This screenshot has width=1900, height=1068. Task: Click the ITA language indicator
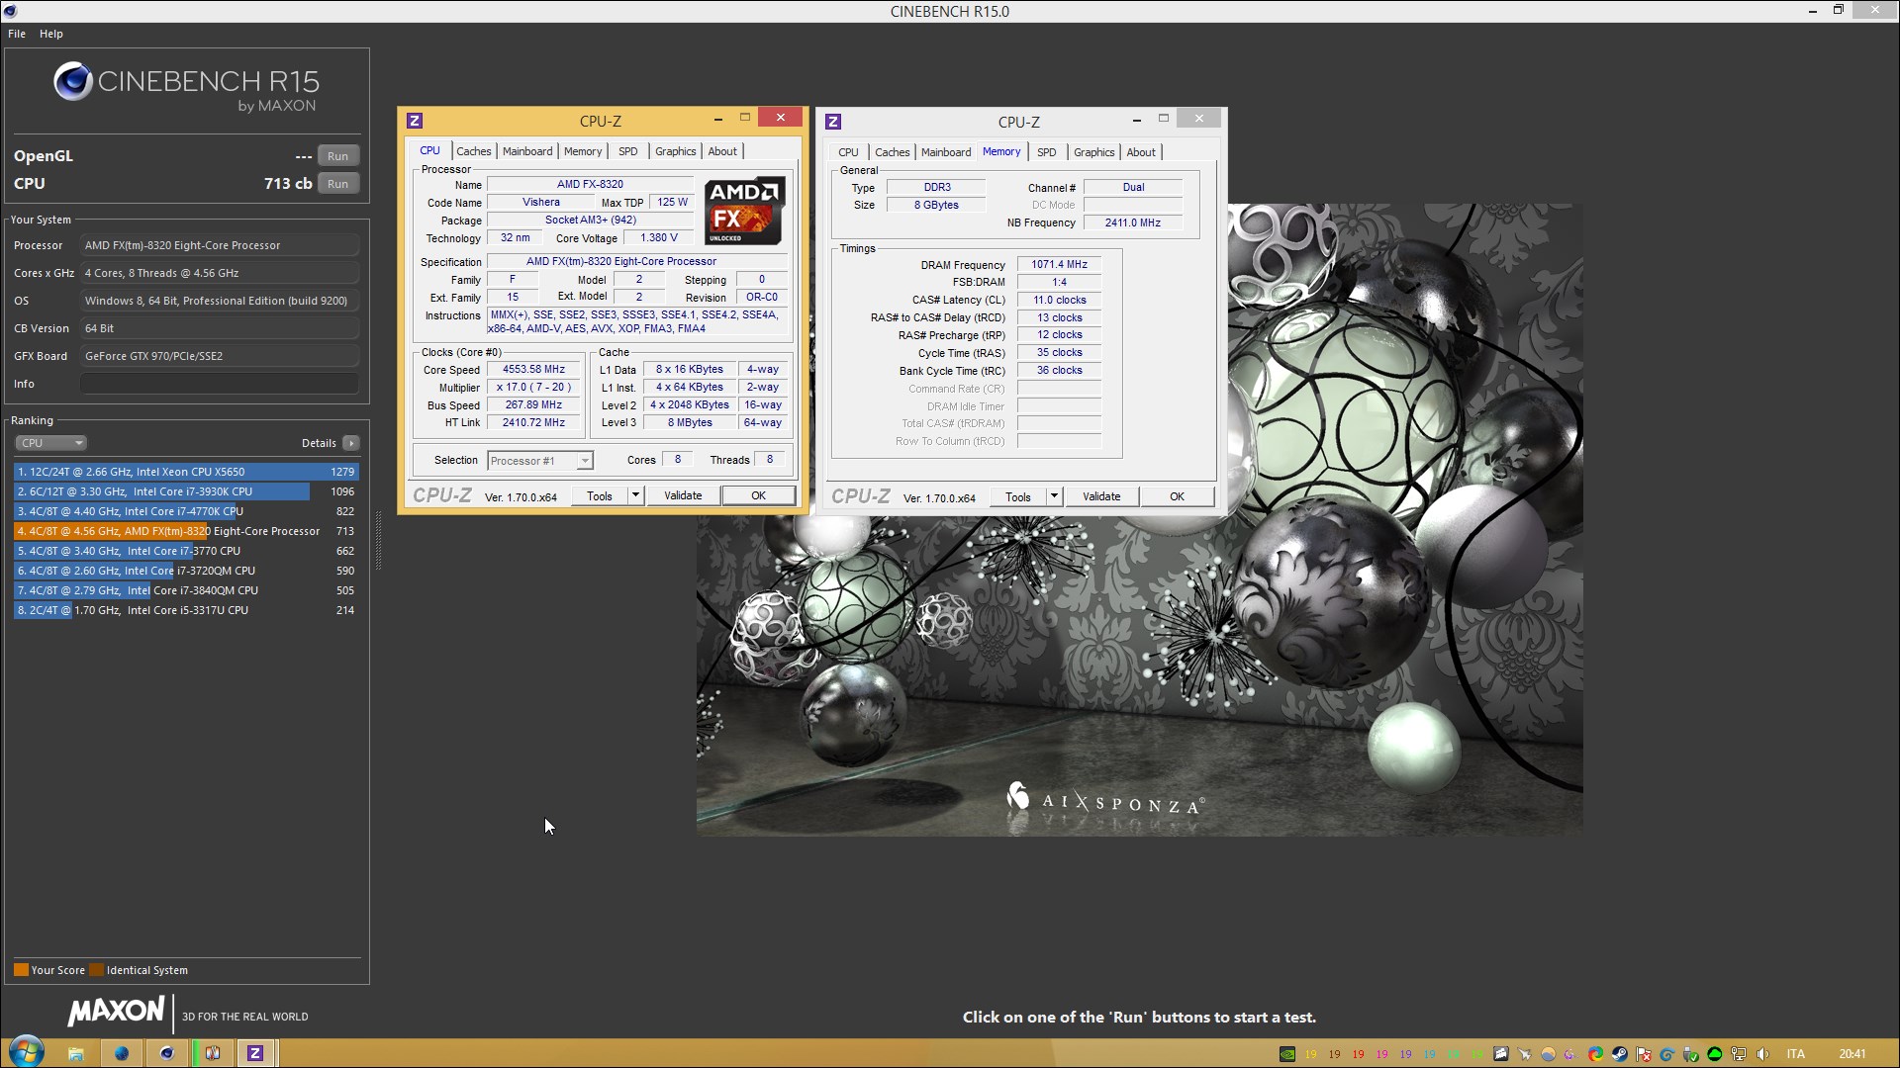click(x=1795, y=1054)
